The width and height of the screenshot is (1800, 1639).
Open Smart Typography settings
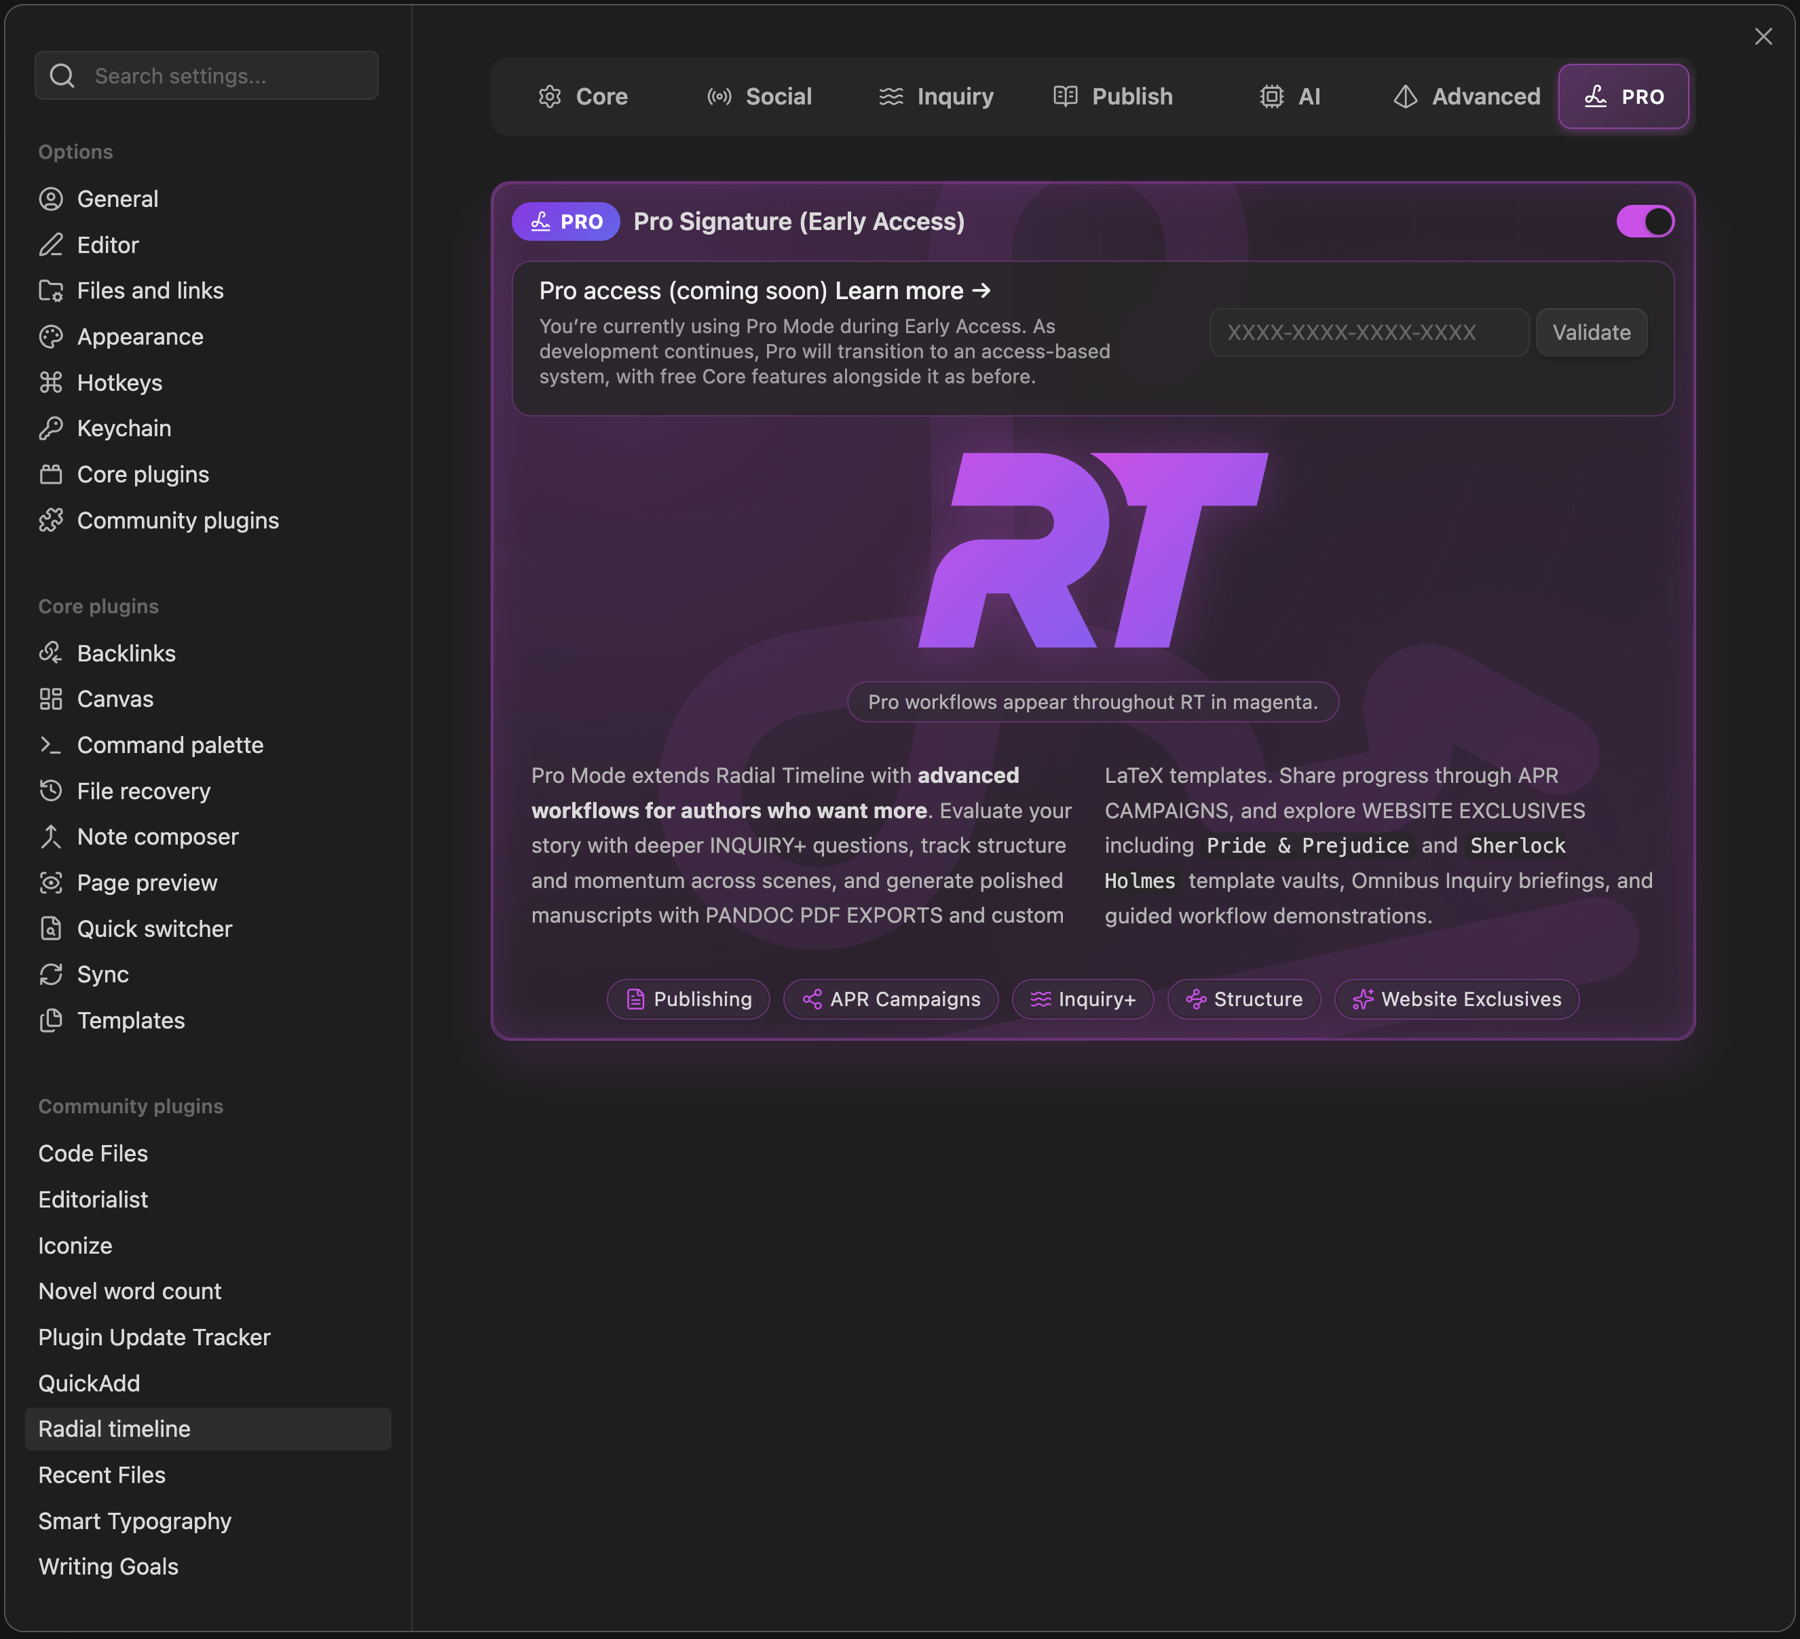coord(208,1521)
